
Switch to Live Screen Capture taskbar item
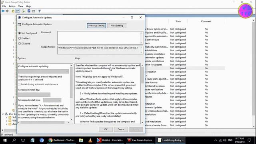pos(140,140)
